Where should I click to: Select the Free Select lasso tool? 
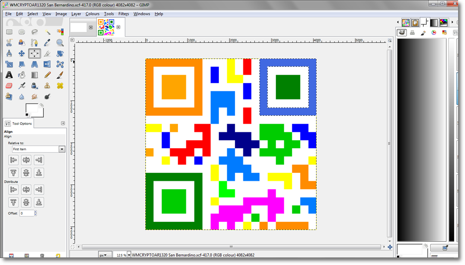(34, 32)
